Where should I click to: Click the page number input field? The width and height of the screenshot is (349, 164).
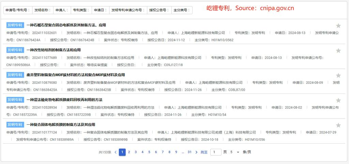click(x=215, y=152)
